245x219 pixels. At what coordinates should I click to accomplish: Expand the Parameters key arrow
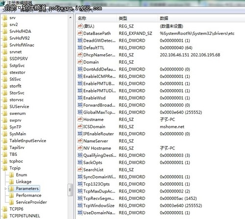tap(5, 189)
